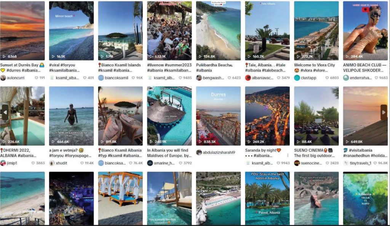Click the xhudit username link
The image size is (390, 226).
tap(61, 163)
